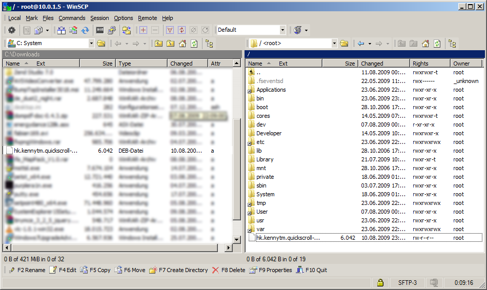487x290 pixels.
Task: Click F2 Rename button
Action: tap(27, 270)
